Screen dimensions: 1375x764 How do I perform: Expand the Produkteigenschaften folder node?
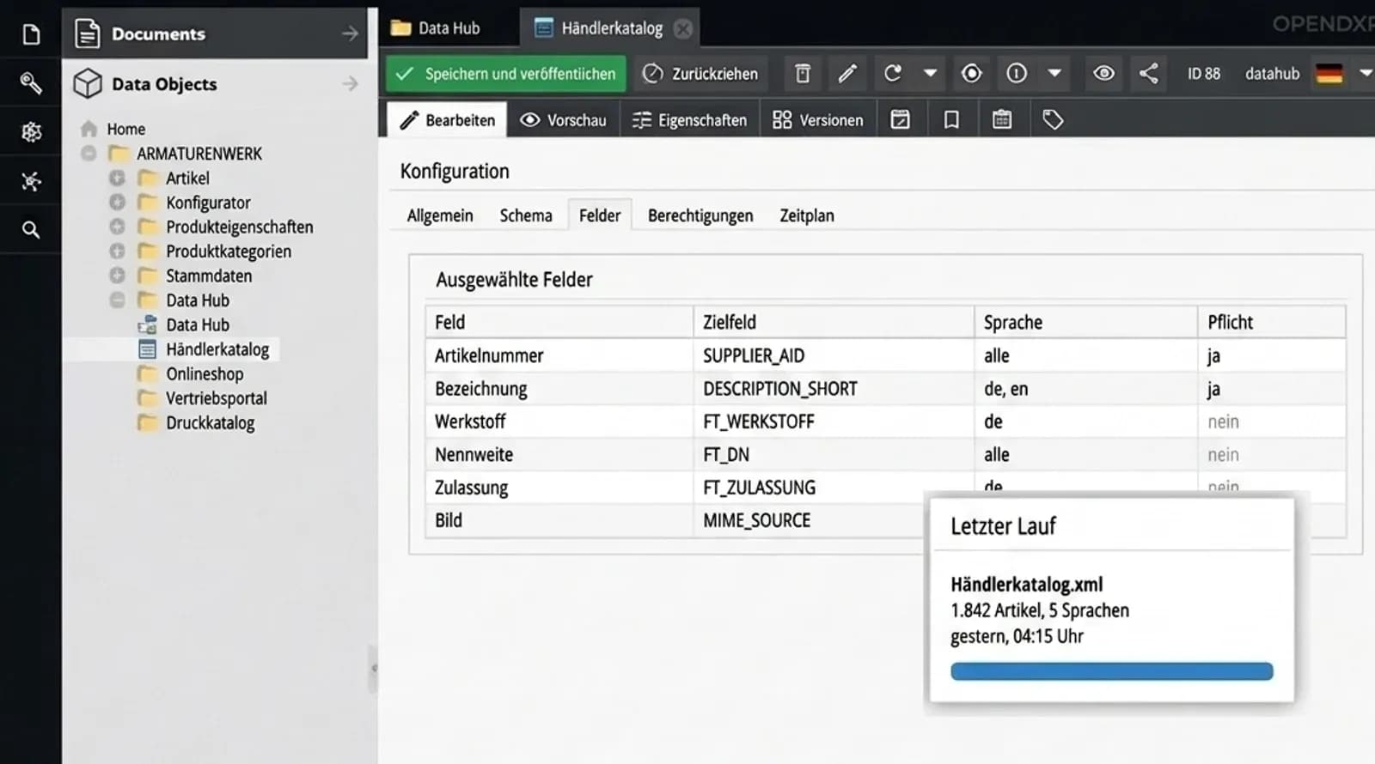[x=118, y=227]
